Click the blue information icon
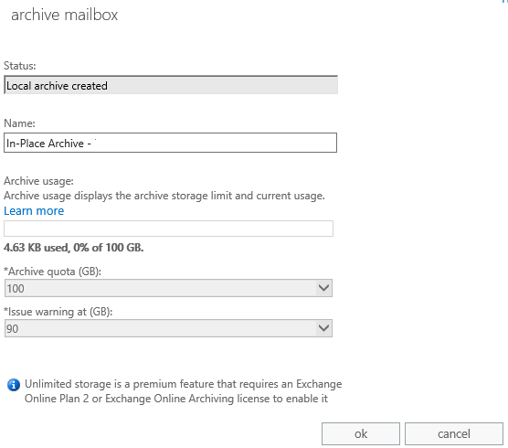508x448 pixels. pyautogui.click(x=14, y=385)
